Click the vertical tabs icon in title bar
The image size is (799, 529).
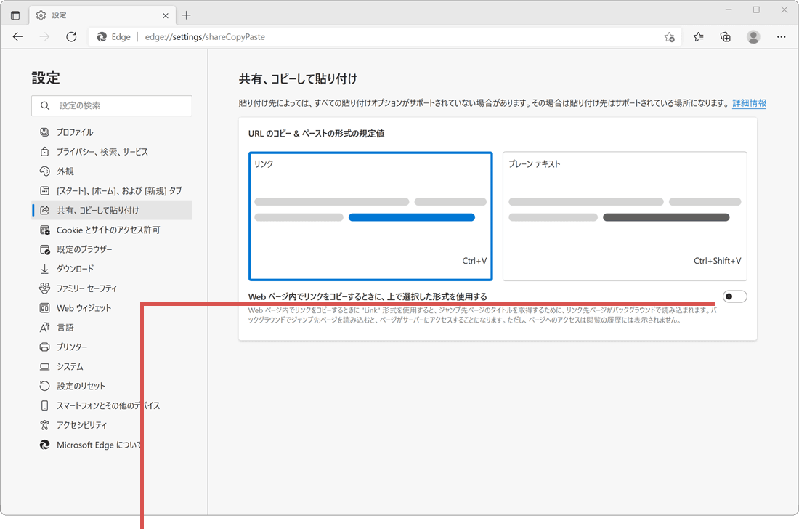(15, 15)
